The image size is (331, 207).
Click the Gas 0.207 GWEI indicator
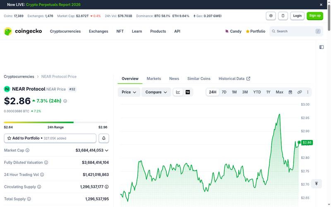point(207,16)
